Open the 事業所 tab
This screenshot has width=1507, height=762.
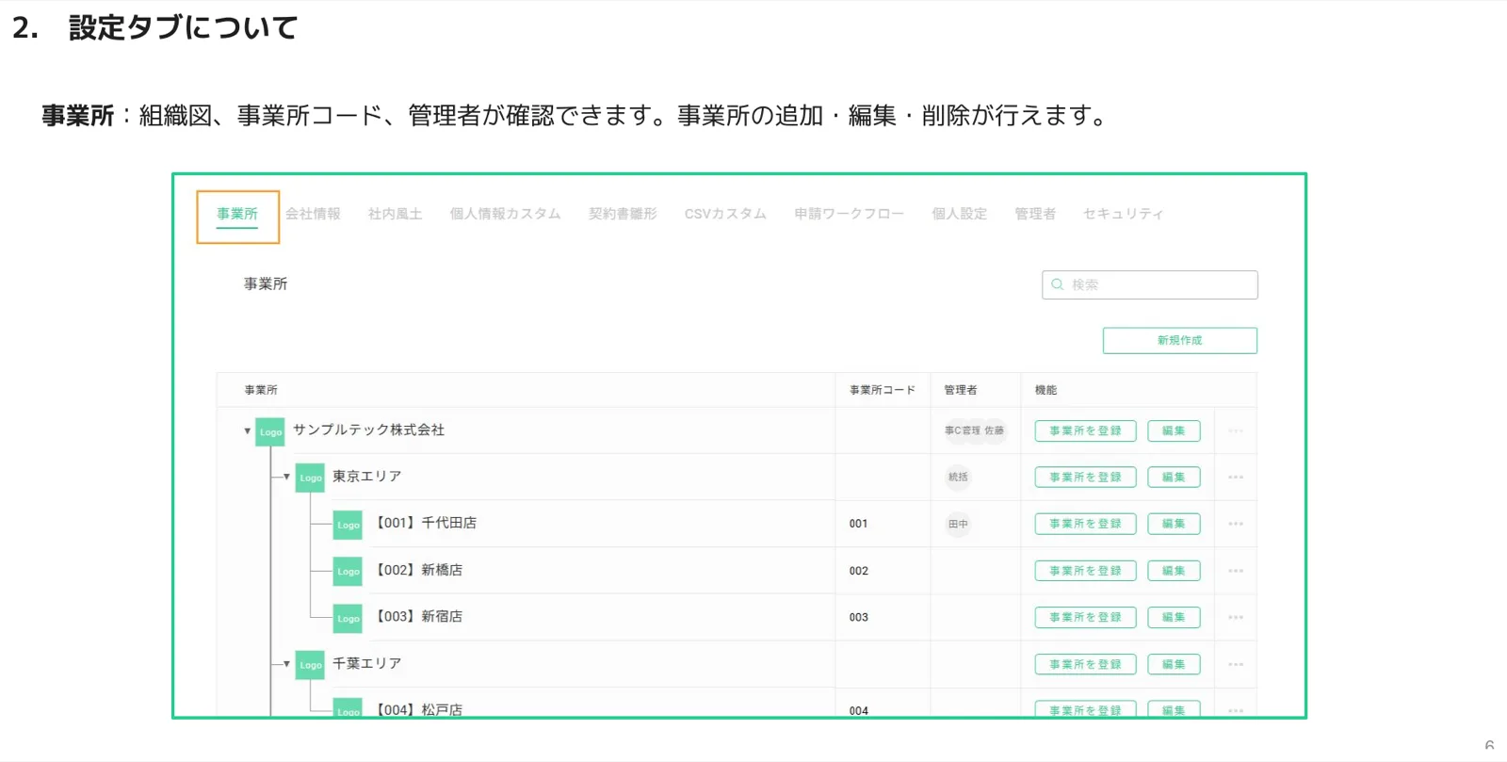(x=237, y=215)
